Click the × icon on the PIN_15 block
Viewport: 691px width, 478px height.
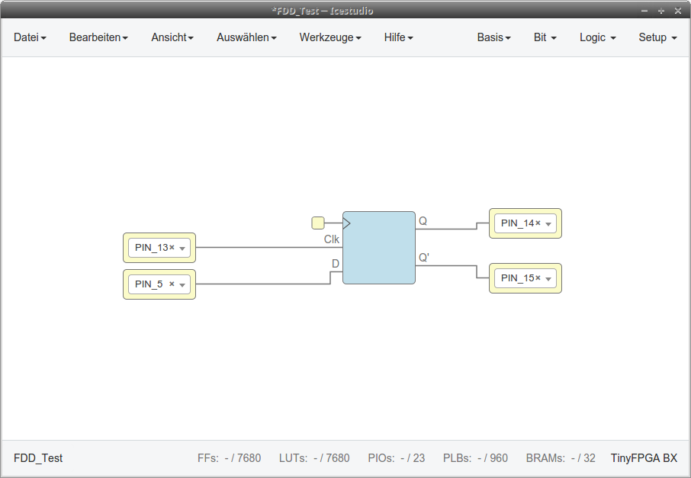pyautogui.click(x=538, y=277)
